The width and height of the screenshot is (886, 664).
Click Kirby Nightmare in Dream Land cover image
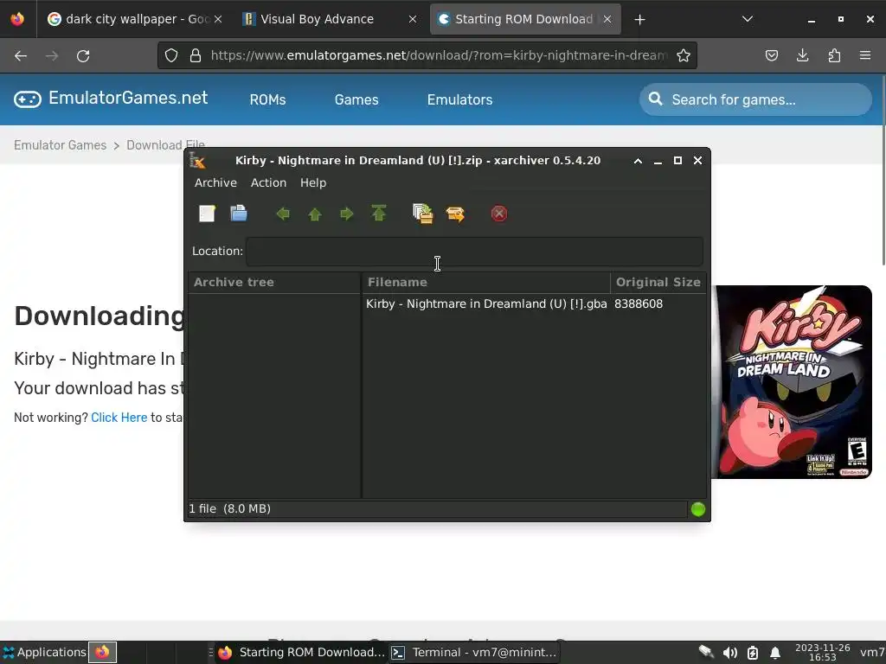[x=791, y=382]
